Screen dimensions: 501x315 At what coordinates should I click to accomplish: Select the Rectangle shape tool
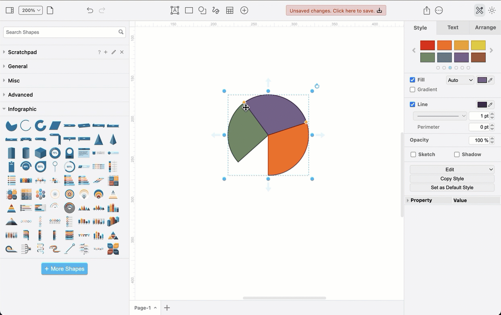[x=188, y=10]
